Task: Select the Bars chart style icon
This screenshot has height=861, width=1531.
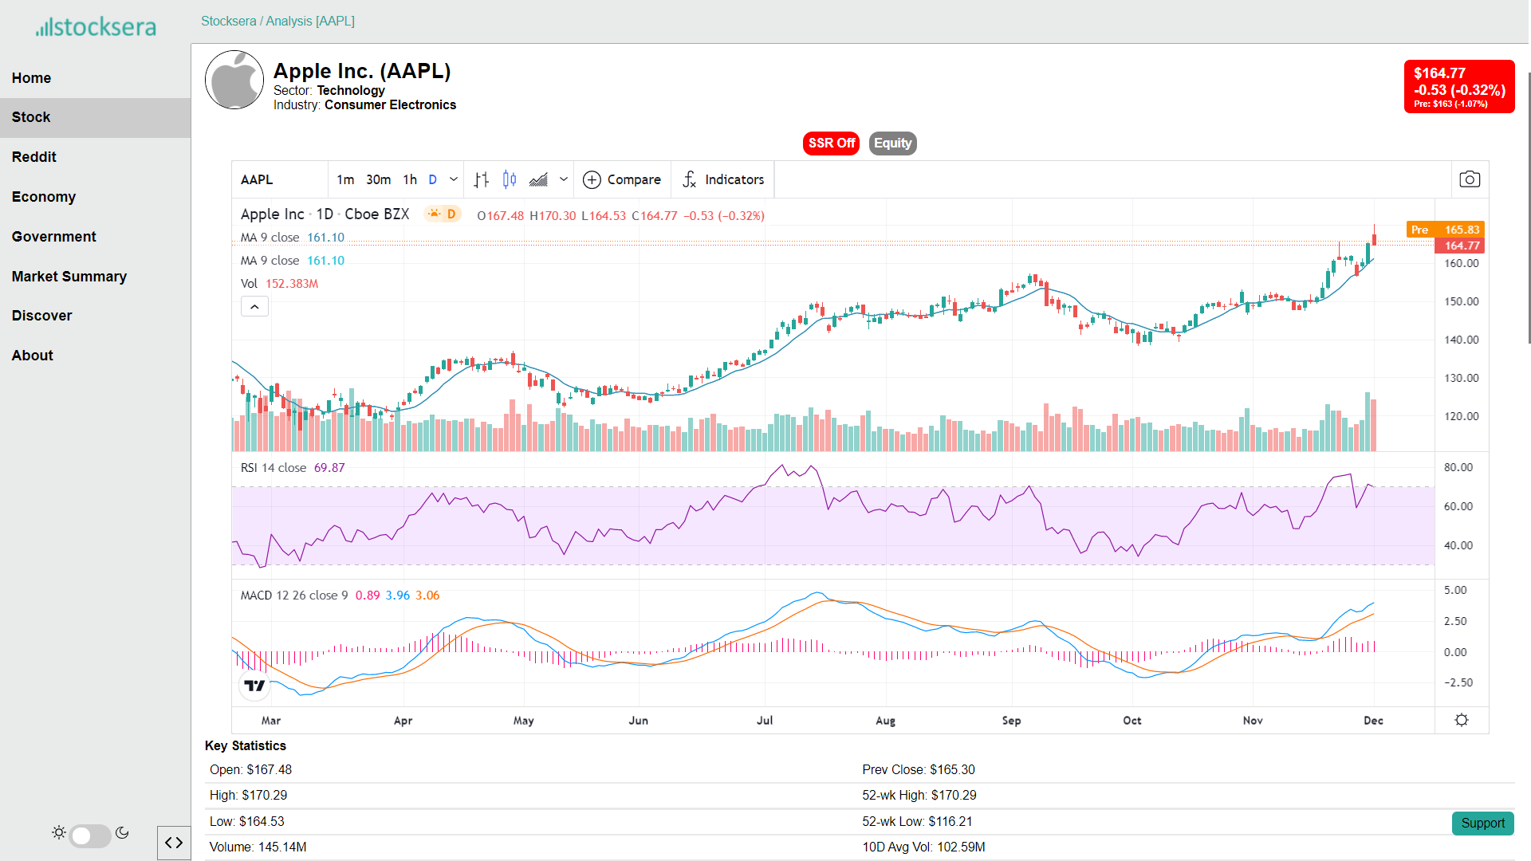Action: pos(481,180)
